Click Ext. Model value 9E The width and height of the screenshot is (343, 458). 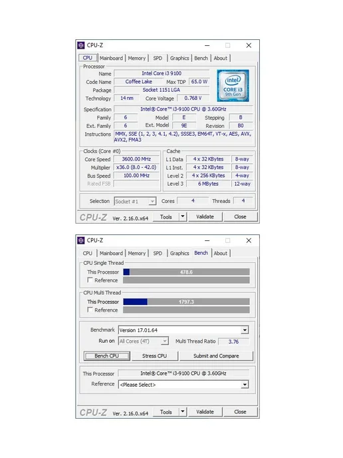(x=184, y=126)
